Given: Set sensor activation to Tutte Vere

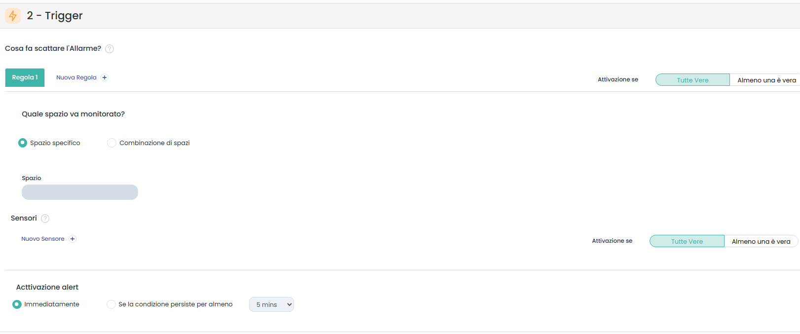Looking at the screenshot, I should [687, 241].
